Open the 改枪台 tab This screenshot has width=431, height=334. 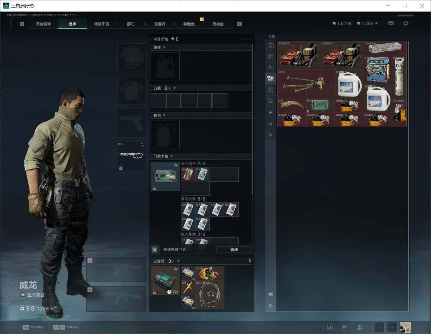[x=218, y=24]
